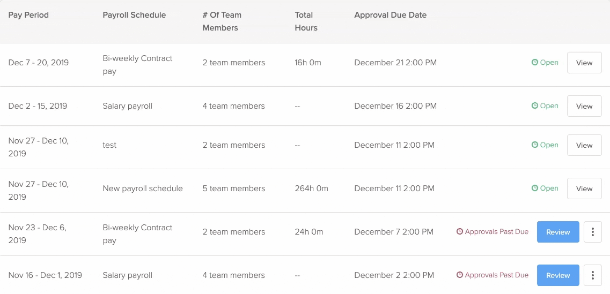
Task: View the New payroll schedule period
Action: click(x=584, y=189)
